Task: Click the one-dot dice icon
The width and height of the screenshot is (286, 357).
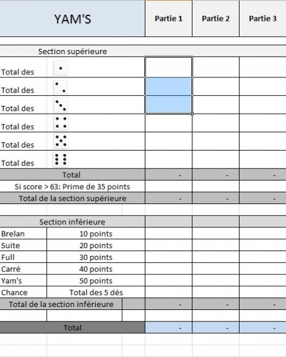Action: [60, 68]
